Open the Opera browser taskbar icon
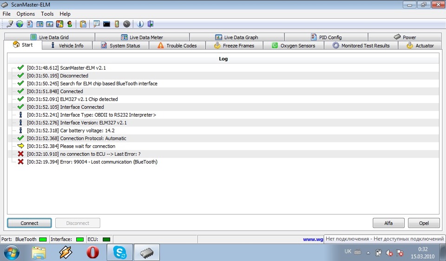This screenshot has height=261, width=446. pos(93,253)
